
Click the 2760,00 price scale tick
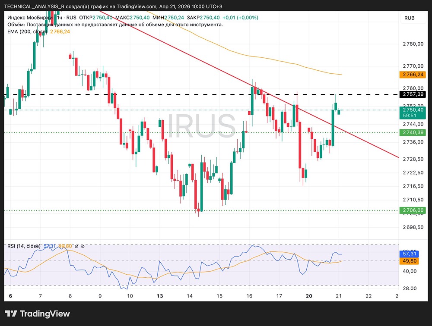click(413, 88)
